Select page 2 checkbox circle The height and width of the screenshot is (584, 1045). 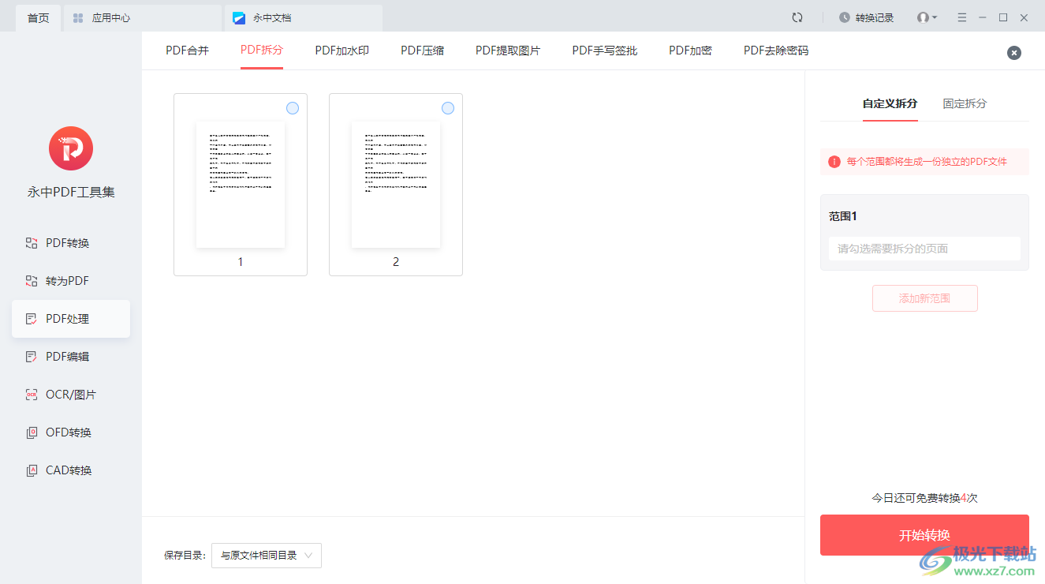click(448, 108)
